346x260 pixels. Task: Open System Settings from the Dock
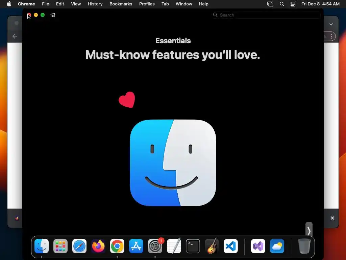click(x=155, y=246)
